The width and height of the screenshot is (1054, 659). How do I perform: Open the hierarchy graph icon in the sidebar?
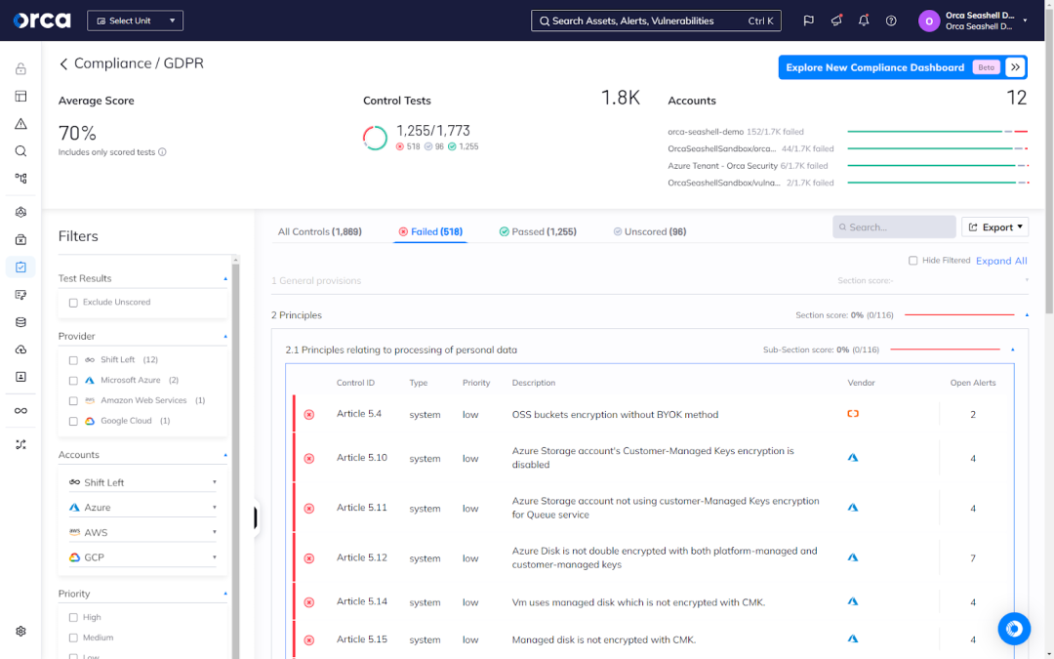(x=20, y=179)
